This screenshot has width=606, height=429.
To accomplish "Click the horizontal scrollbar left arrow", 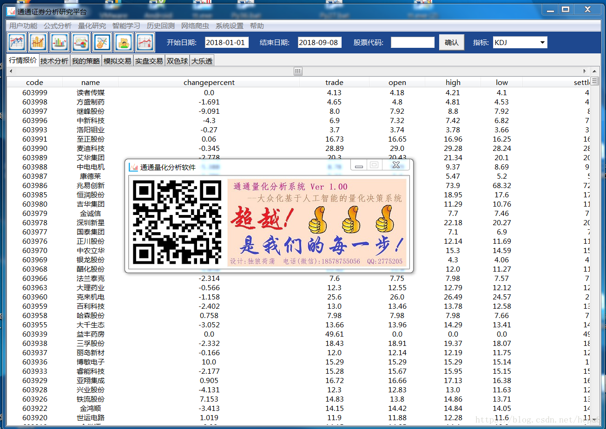I will 11,71.
